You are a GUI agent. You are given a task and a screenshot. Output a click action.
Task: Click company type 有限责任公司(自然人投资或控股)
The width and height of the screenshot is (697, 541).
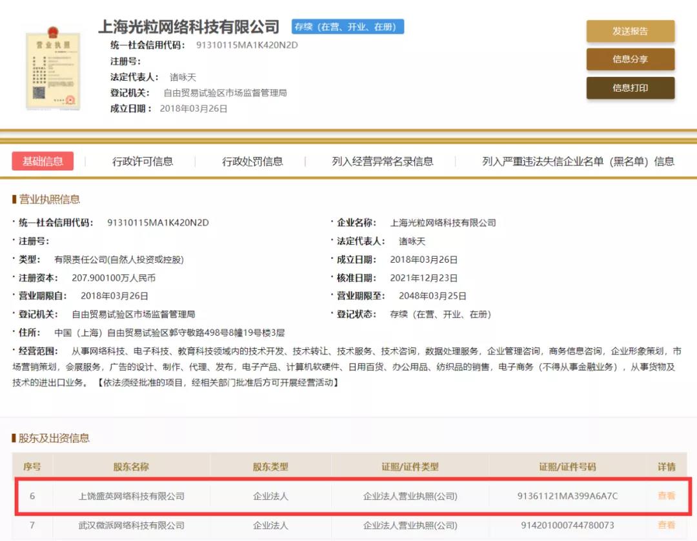pos(119,260)
